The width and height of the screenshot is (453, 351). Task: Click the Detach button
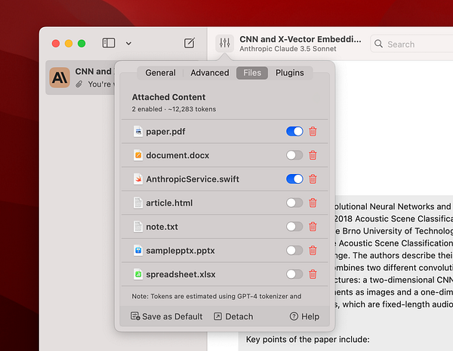coord(233,316)
